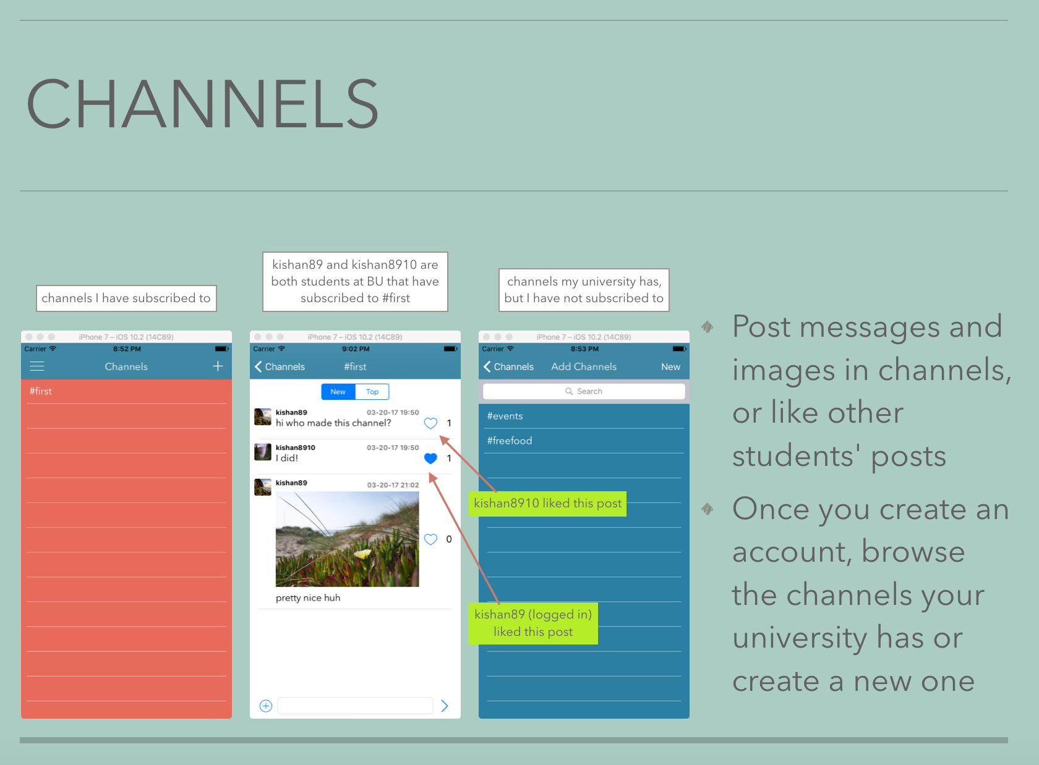Open the hamburger menu in Channels screen
The height and width of the screenshot is (765, 1039).
[37, 366]
